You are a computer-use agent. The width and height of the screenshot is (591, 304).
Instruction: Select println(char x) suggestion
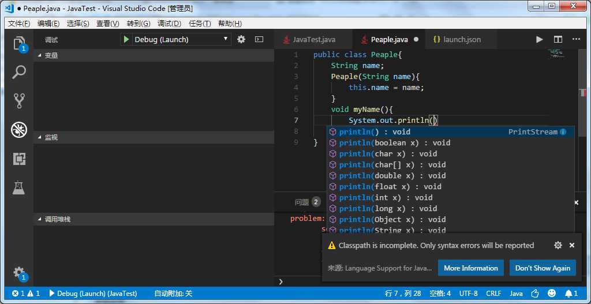[x=450, y=153]
